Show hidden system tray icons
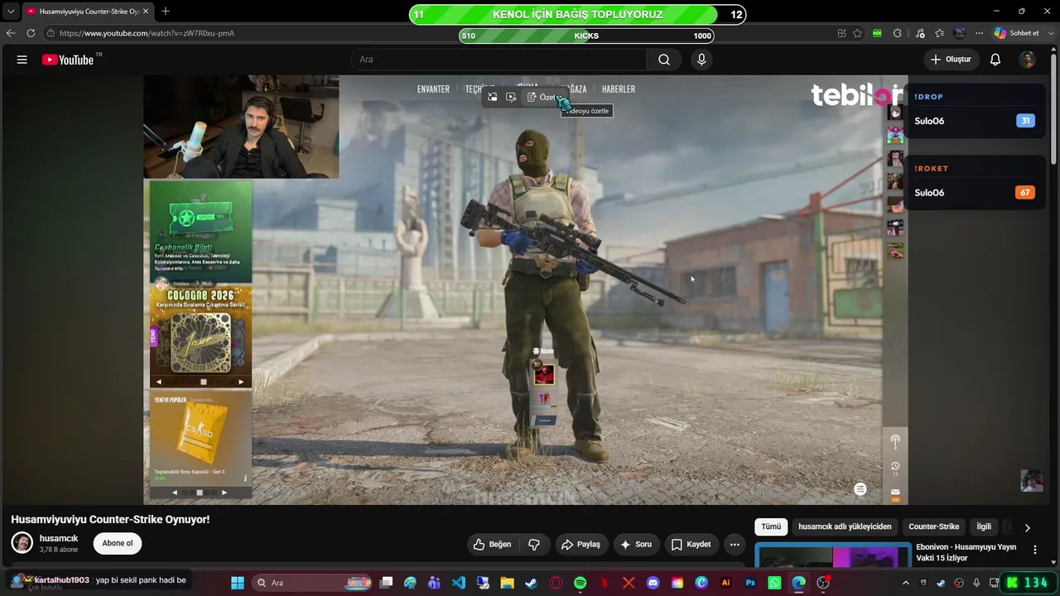The width and height of the screenshot is (1060, 596). click(x=905, y=583)
